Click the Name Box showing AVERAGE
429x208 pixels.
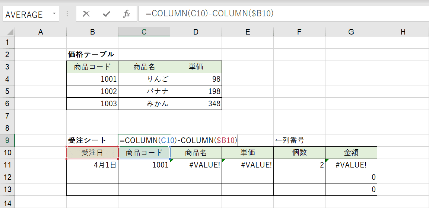[31, 14]
